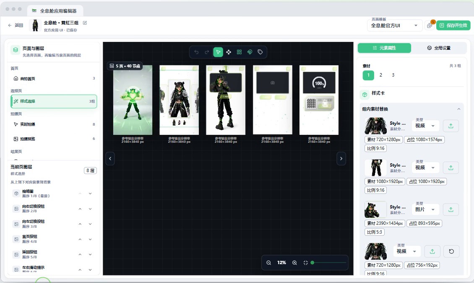The image size is (474, 283).
Task: Collapse the 组内素材替换 section
Action: point(458,109)
